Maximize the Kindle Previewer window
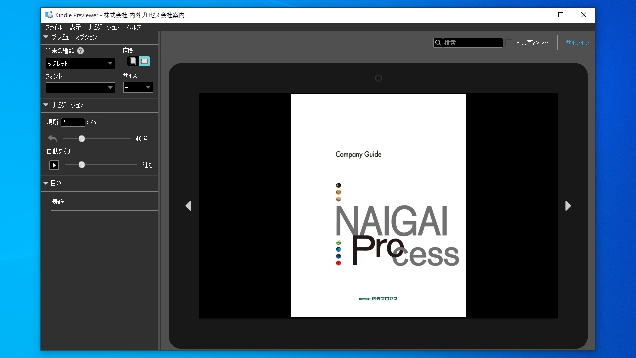This screenshot has height=358, width=636. 561,15
